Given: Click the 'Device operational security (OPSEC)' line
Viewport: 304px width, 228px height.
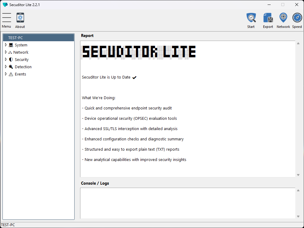Looking at the screenshot, I should (130, 118).
